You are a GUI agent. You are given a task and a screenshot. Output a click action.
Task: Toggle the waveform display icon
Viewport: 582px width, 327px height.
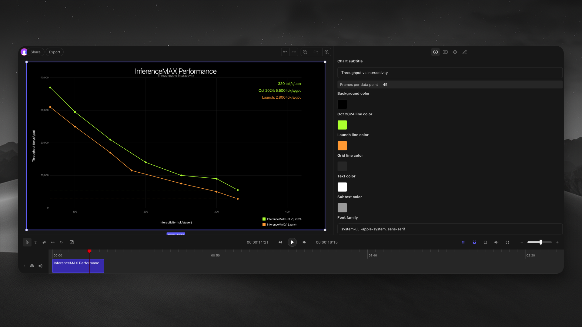pyautogui.click(x=463, y=242)
